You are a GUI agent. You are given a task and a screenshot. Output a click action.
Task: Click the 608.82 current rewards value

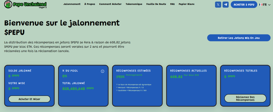(176, 77)
